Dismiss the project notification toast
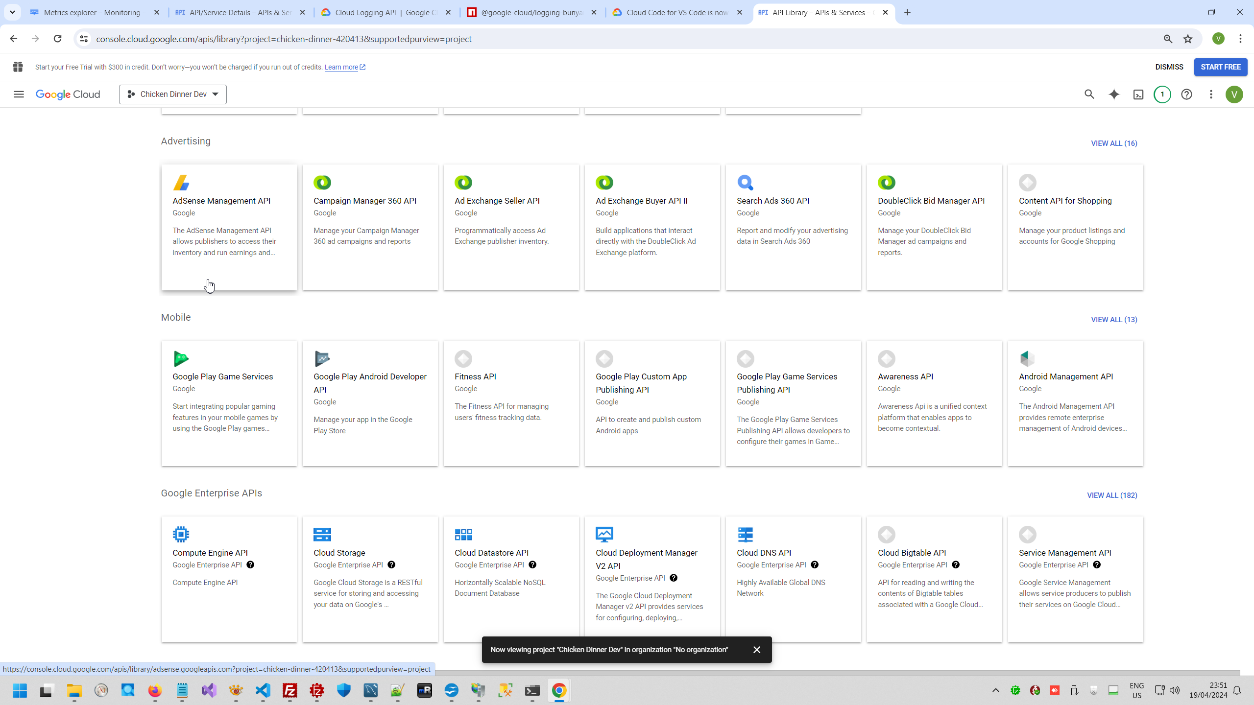 tap(756, 649)
